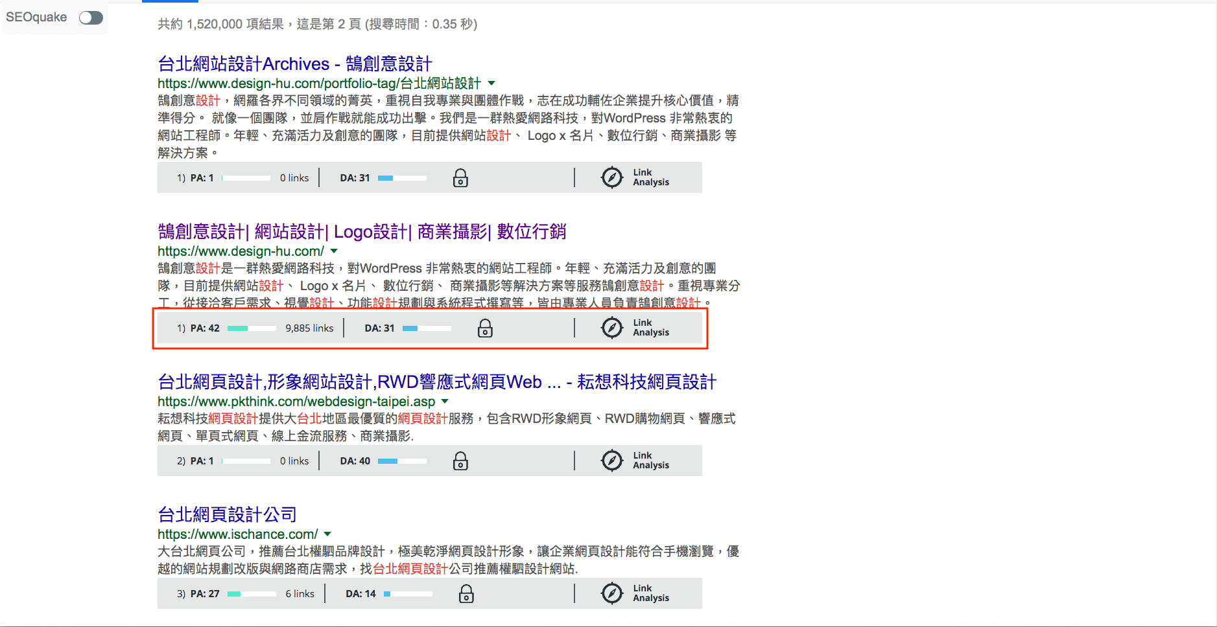Click the 9,885 links value
This screenshot has height=627, width=1217.
(309, 328)
